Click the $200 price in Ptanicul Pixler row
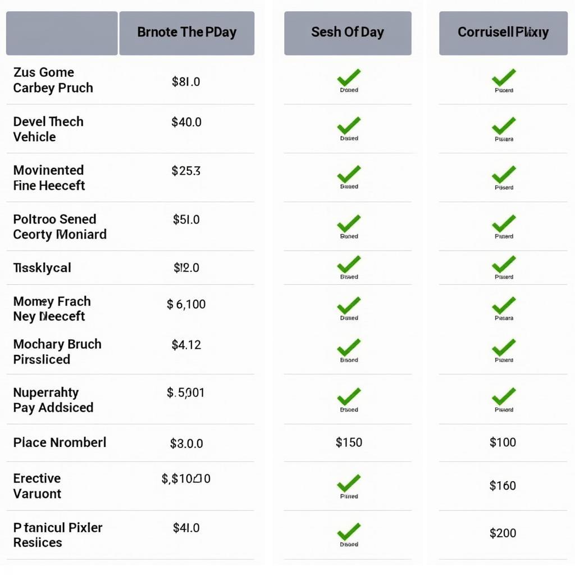Image resolution: width=575 pixels, height=575 pixels. 503,533
